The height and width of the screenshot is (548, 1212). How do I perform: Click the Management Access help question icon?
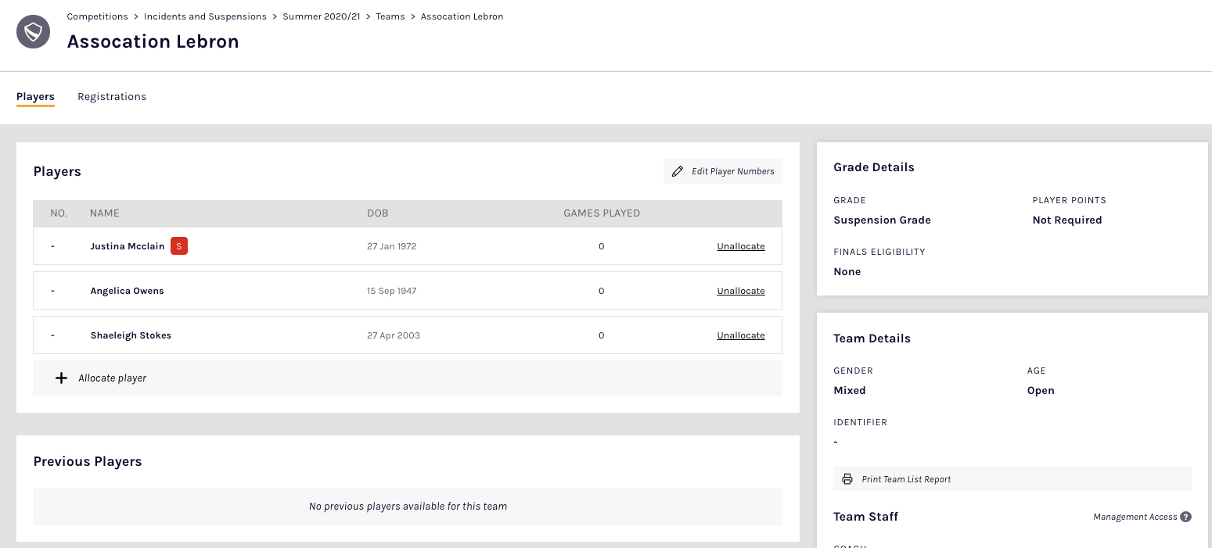point(1185,517)
